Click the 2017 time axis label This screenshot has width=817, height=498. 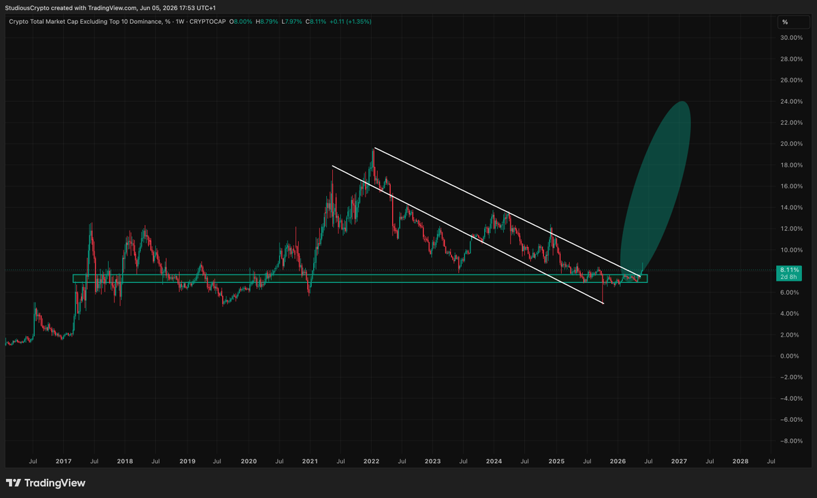pos(63,461)
